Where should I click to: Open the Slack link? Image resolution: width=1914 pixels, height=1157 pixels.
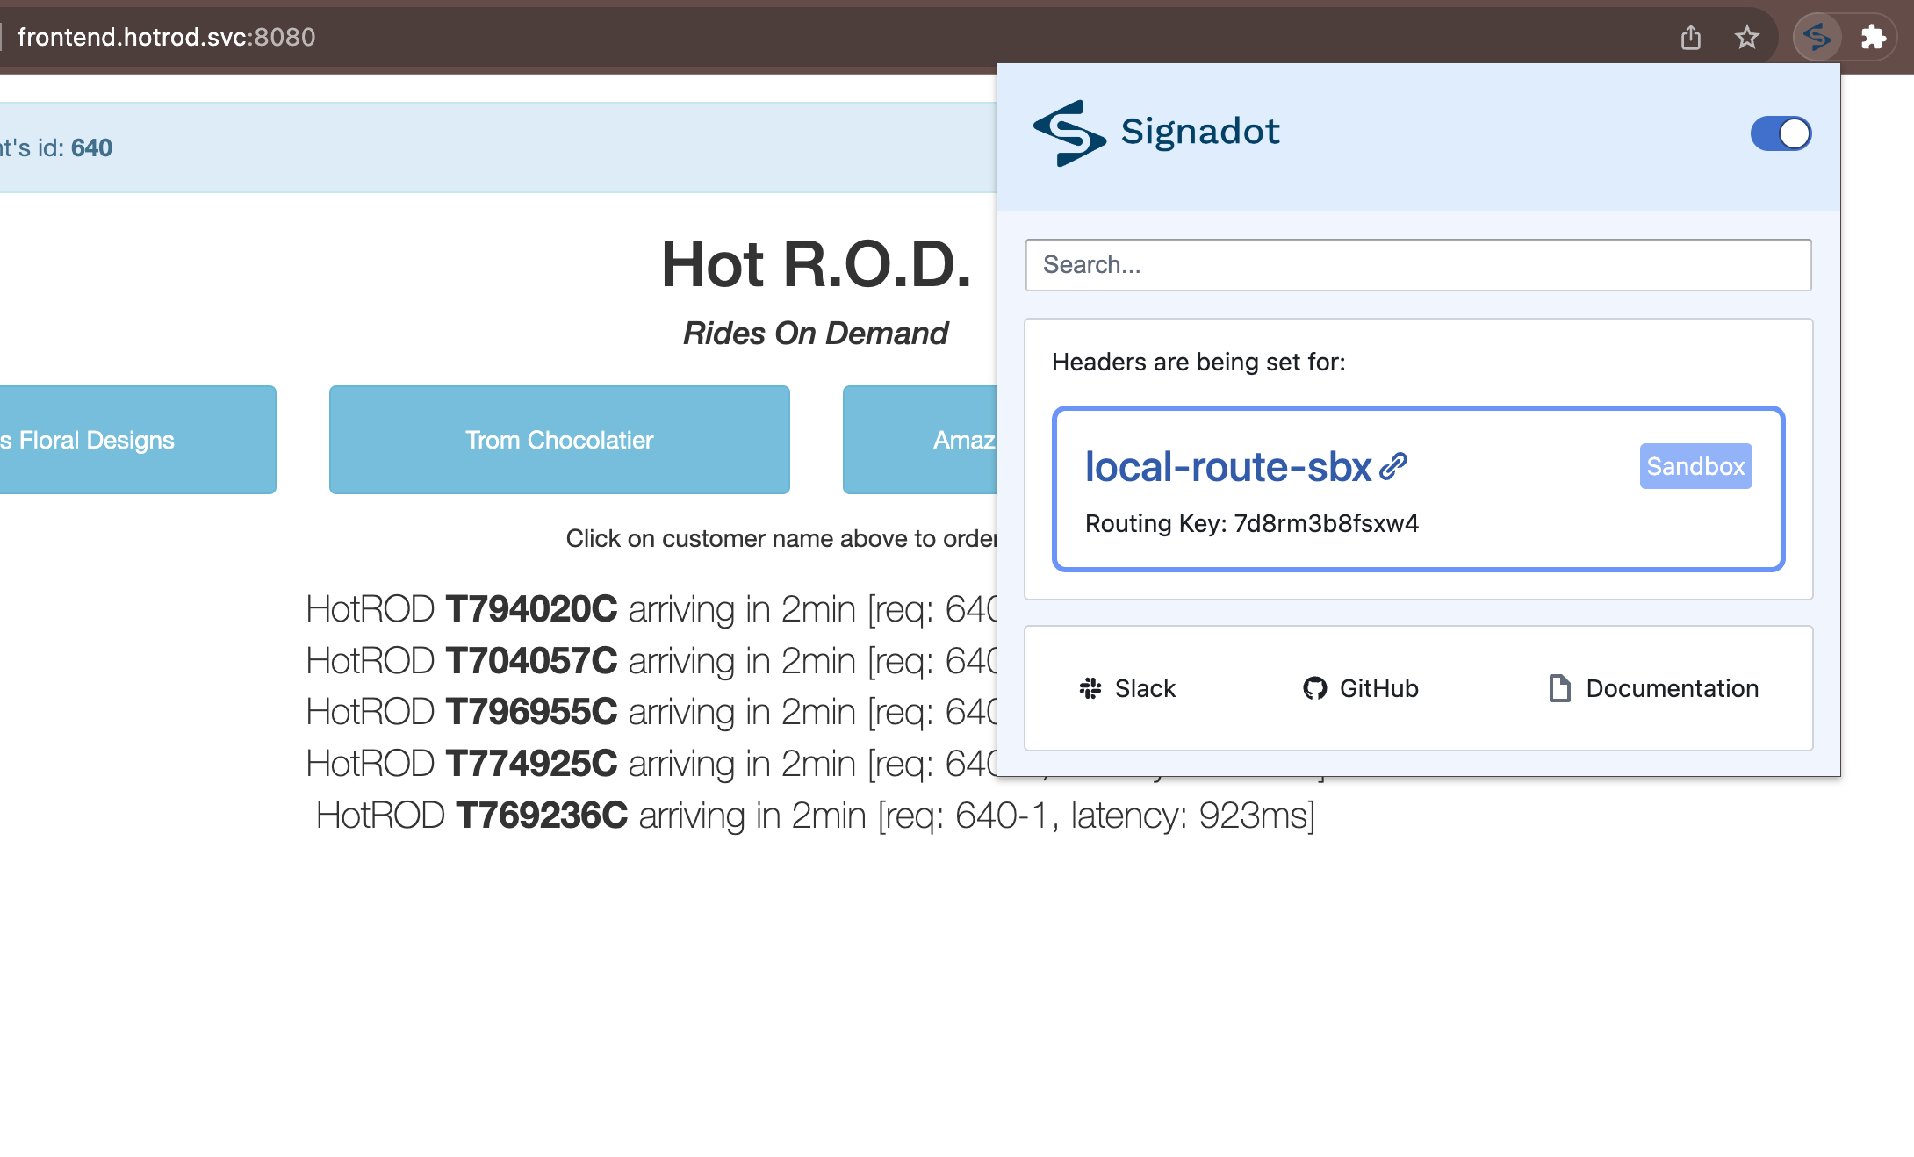(1127, 688)
